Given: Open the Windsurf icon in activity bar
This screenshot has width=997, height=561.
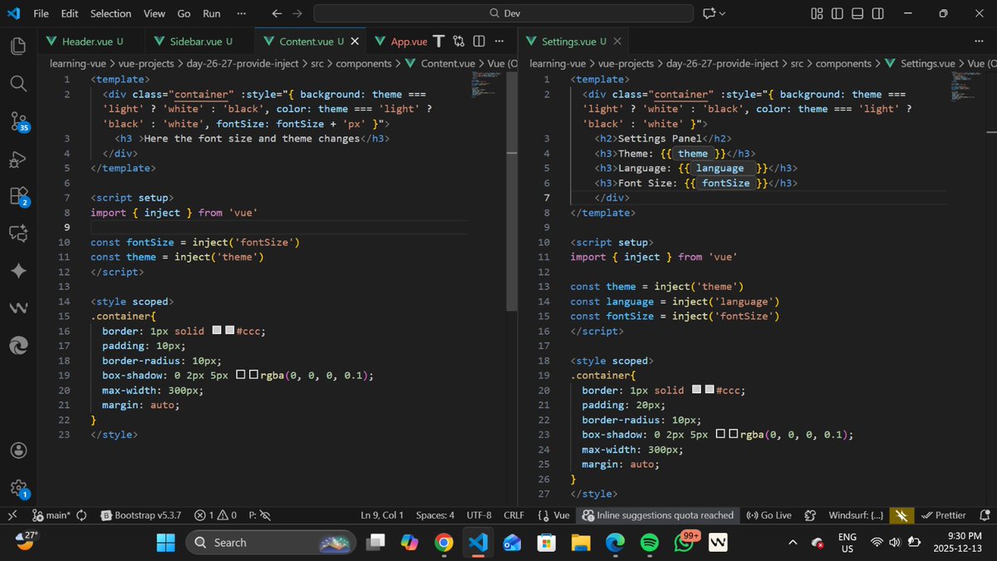Looking at the screenshot, I should click(x=18, y=308).
